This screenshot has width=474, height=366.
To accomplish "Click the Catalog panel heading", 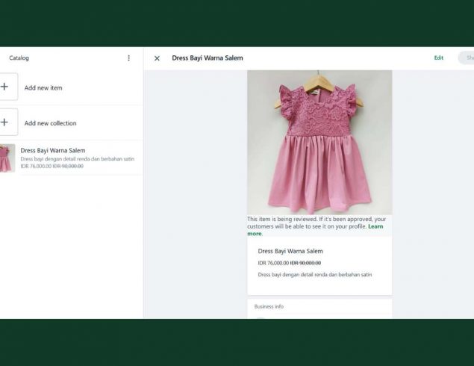I will pos(19,58).
